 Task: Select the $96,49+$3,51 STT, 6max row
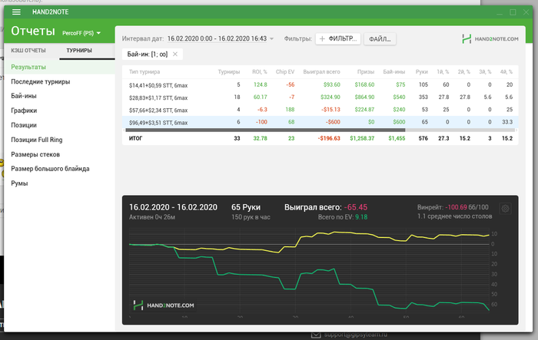click(320, 122)
